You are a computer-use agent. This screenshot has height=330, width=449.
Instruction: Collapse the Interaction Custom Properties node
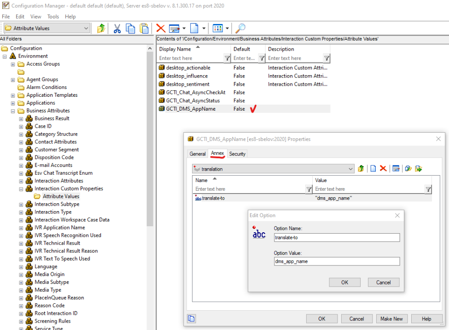(x=21, y=189)
